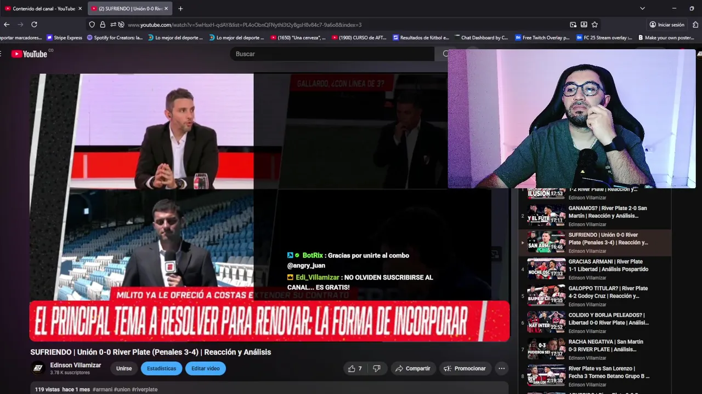Click the '3.78 K suscriptores' text

(70, 373)
